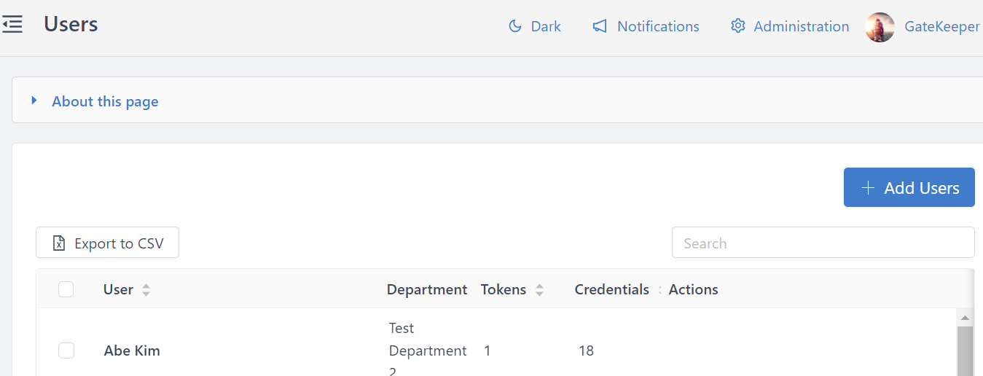Collapse the sidebar menu icon

[12, 25]
